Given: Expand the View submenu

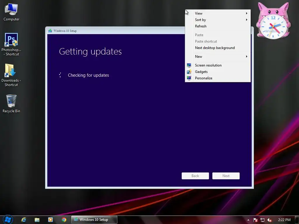Looking at the screenshot, I should click(x=218, y=13).
